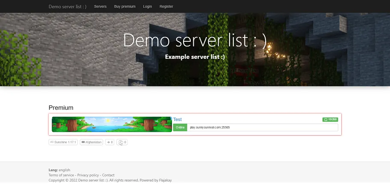
Task: Click the comments counter tag showing 0
Action: pos(122,142)
